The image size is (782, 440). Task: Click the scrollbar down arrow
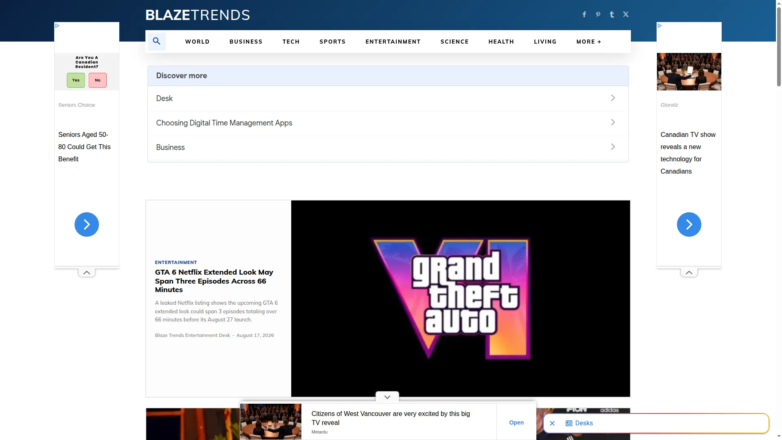[x=779, y=436]
